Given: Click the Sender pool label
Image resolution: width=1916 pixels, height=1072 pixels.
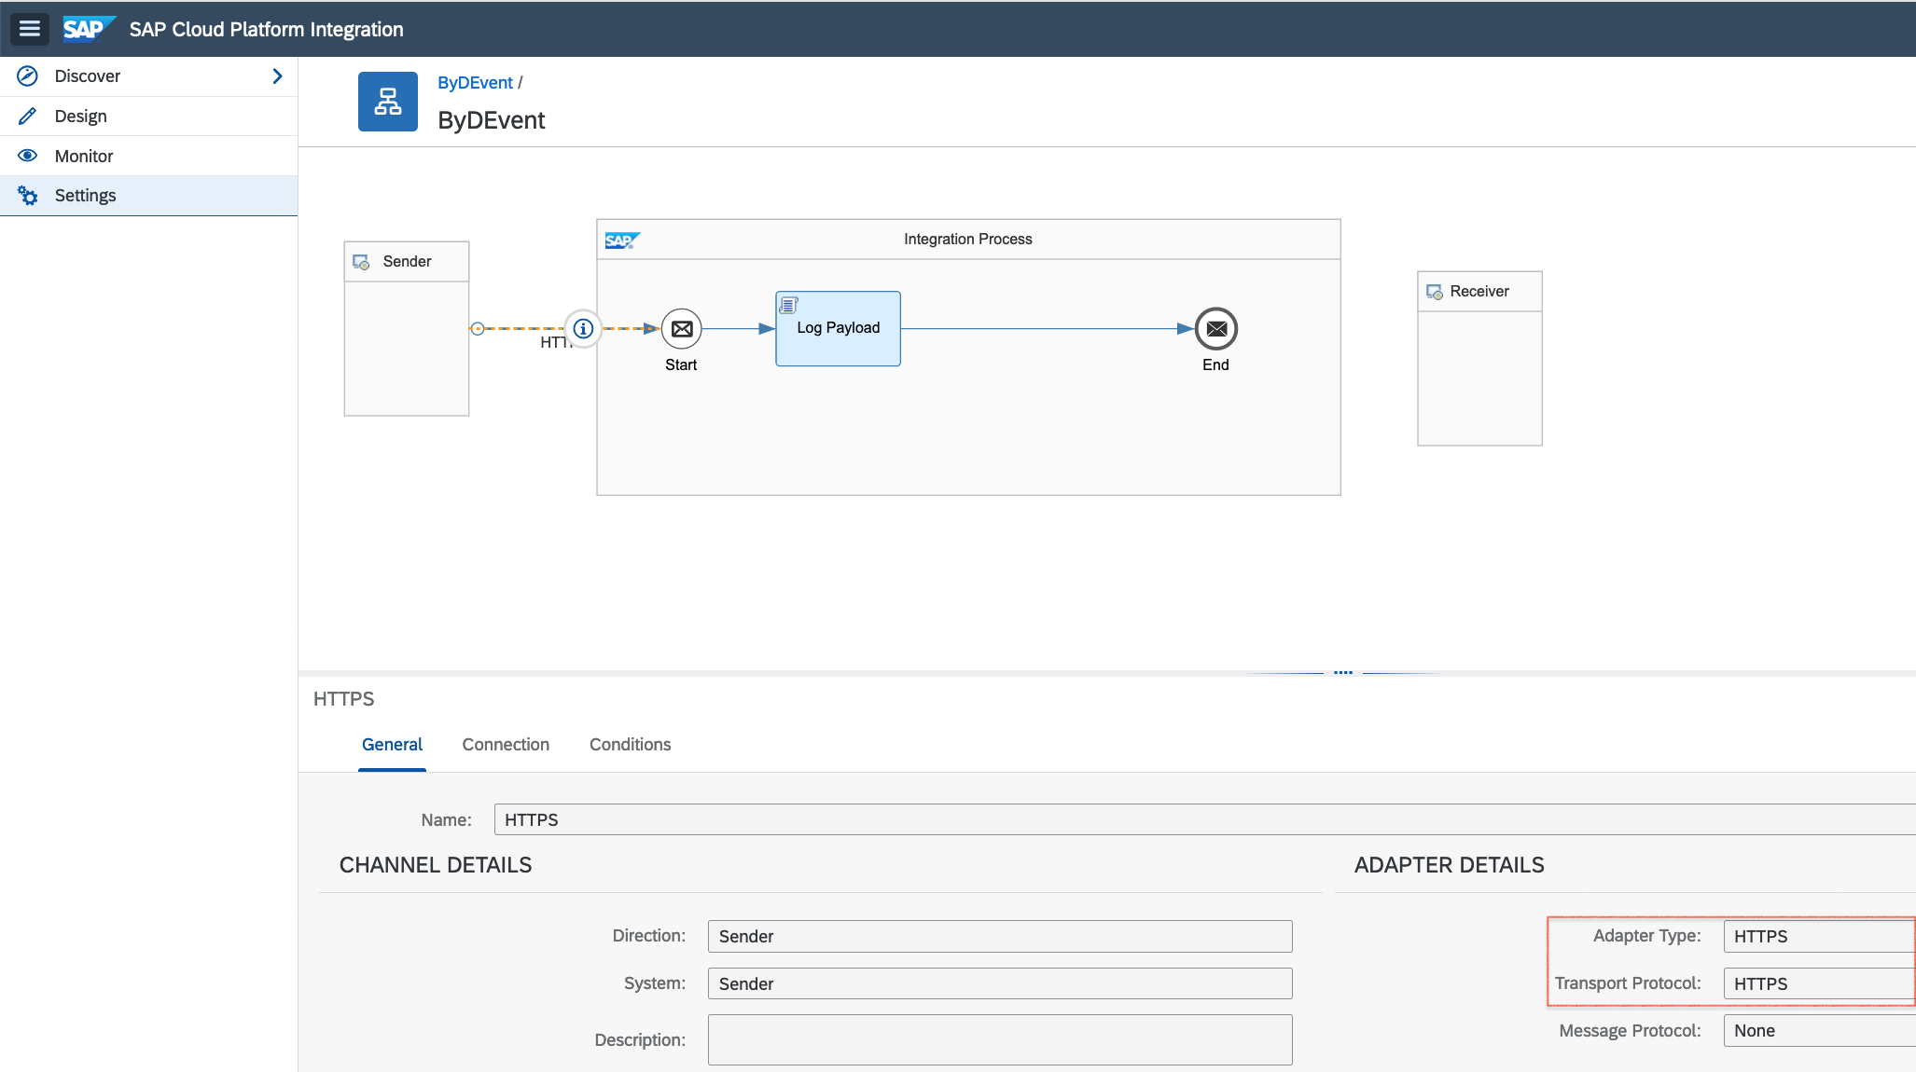Looking at the screenshot, I should click(407, 261).
